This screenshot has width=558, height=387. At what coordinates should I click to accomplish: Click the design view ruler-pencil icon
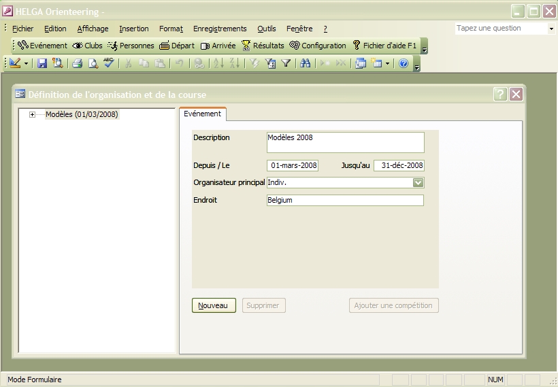point(15,63)
